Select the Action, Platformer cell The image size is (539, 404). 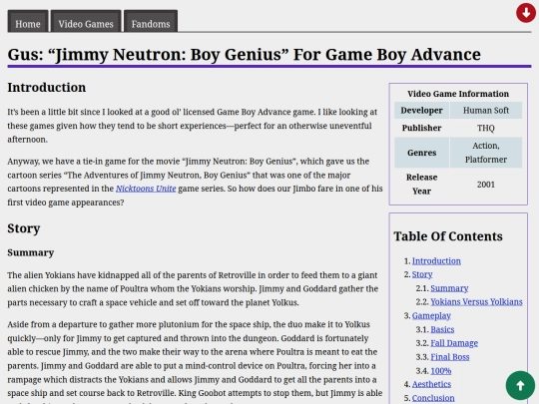click(486, 153)
